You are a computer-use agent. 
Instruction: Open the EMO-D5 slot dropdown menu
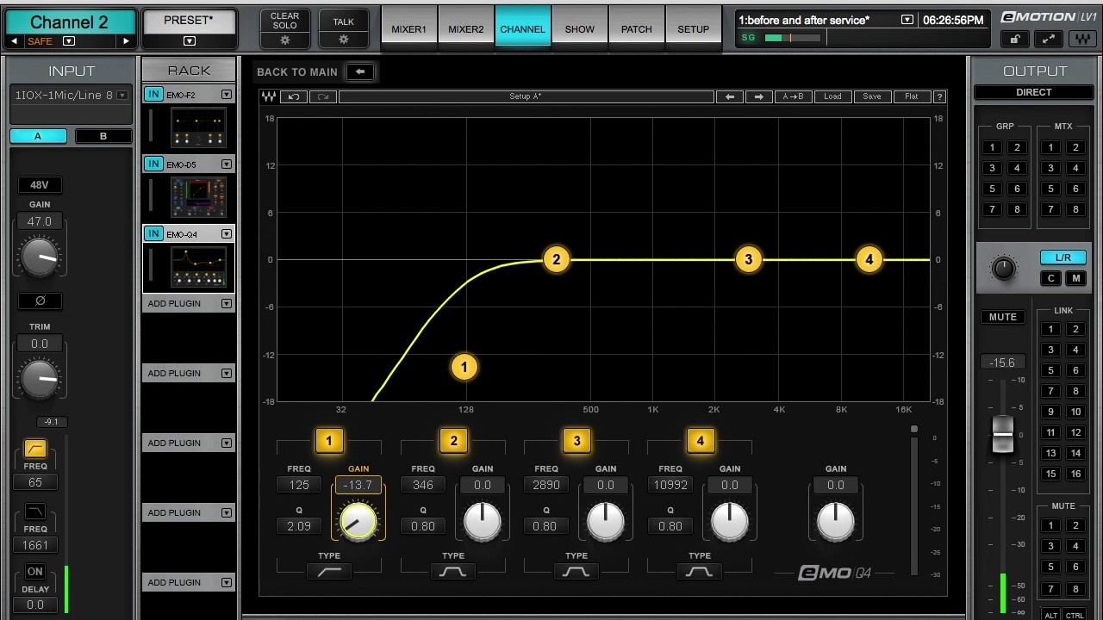click(x=227, y=164)
